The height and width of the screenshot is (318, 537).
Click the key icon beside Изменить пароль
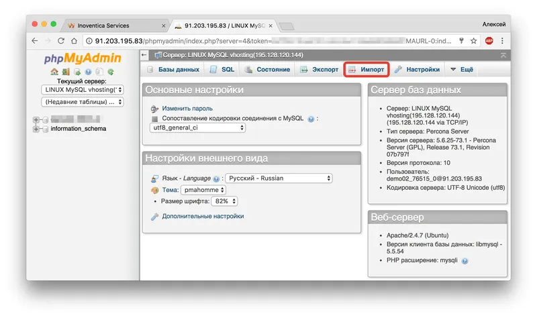(x=154, y=109)
